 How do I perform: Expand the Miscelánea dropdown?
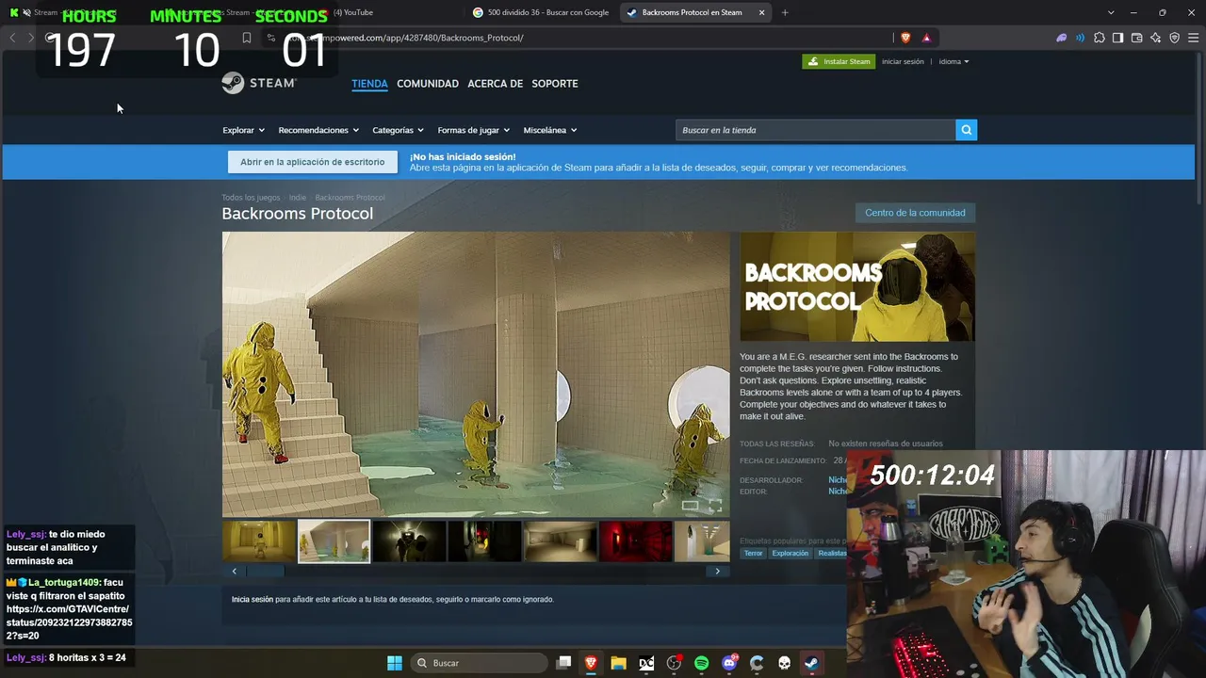point(550,130)
